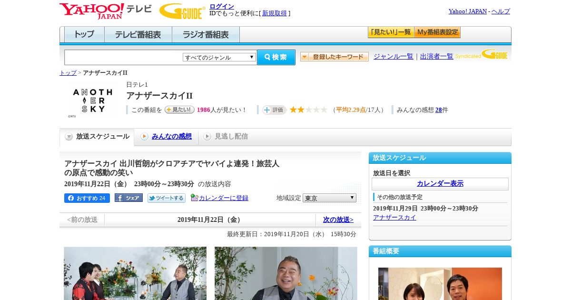Click the blue 検索 search button
Image resolution: width=571 pixels, height=300 pixels.
(x=276, y=57)
